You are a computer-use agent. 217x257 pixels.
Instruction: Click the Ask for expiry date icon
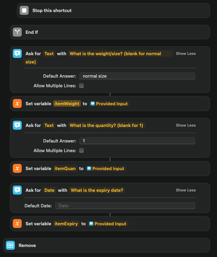(17, 190)
